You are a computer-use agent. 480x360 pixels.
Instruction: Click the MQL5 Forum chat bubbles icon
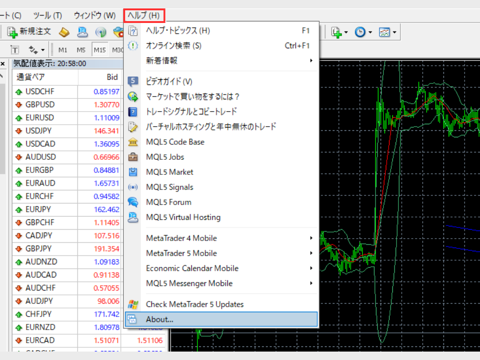[133, 202]
